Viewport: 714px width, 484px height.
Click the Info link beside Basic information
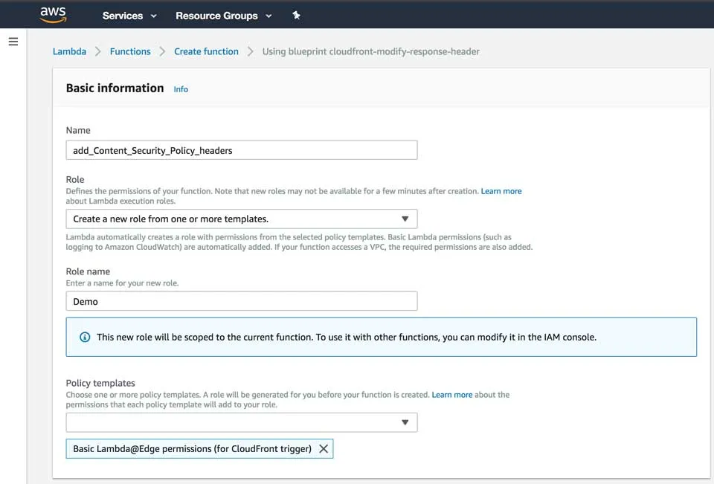pyautogui.click(x=181, y=88)
